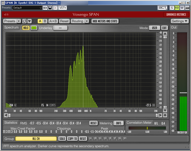191x151 pixels.
Task: Click the left handle of frequency scrollbar
Action: click(10, 115)
